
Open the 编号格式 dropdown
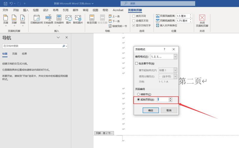pos(175,57)
